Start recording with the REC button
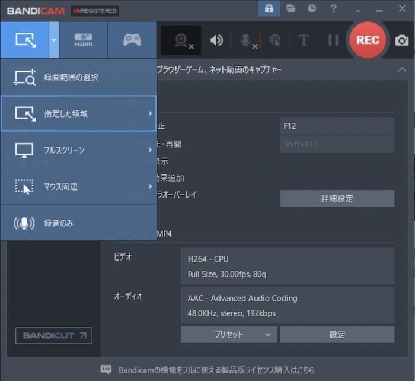 [368, 40]
